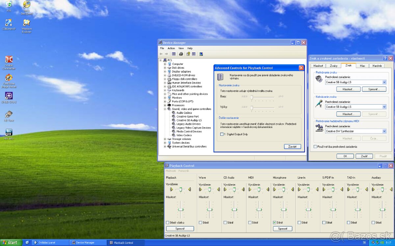Select the Kôš recycle bin icon
Viewport: 395px width, 246px height.
click(x=9, y=6)
